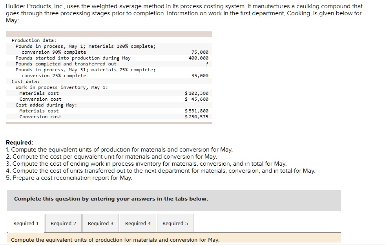
Task: Click 'Complete this question' instruction banner
Action: 174,201
